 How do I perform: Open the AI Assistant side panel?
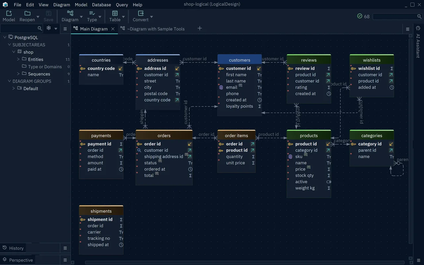418,46
